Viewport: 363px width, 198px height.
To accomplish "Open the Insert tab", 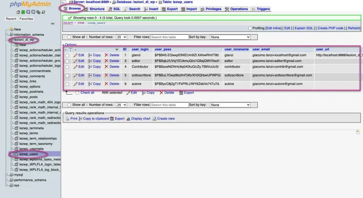I will [151, 9].
